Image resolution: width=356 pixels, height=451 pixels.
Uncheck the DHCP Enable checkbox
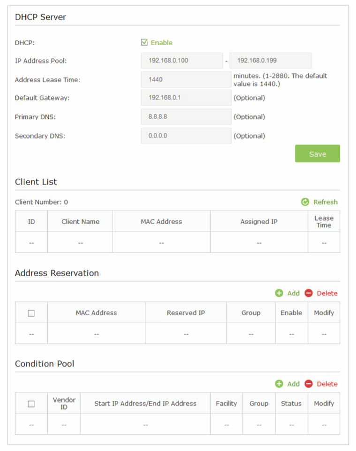(x=144, y=43)
